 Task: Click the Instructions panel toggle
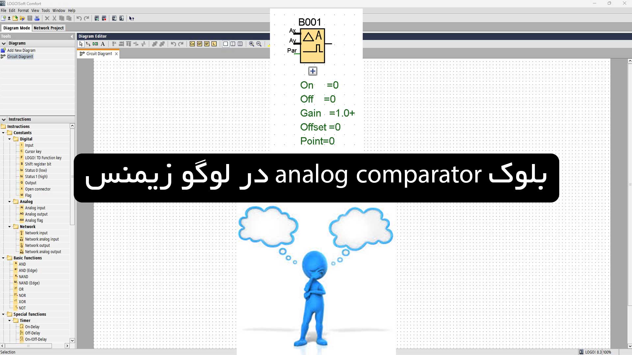[4, 119]
